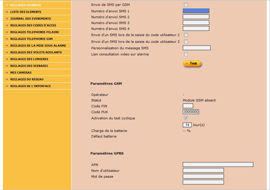Select the Code PUK field
Screen dimensions: 270x190
[191, 112]
